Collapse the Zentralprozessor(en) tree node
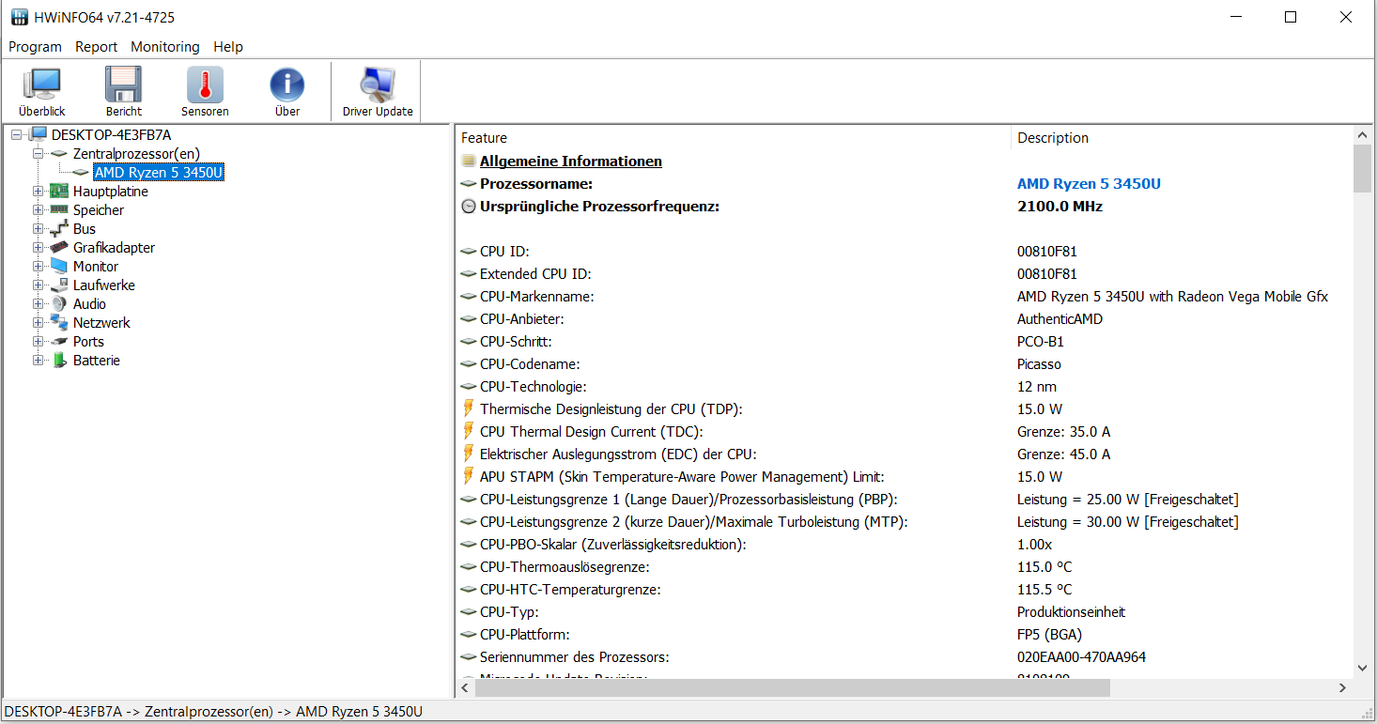Viewport: 1377px width, 724px height. click(x=39, y=154)
